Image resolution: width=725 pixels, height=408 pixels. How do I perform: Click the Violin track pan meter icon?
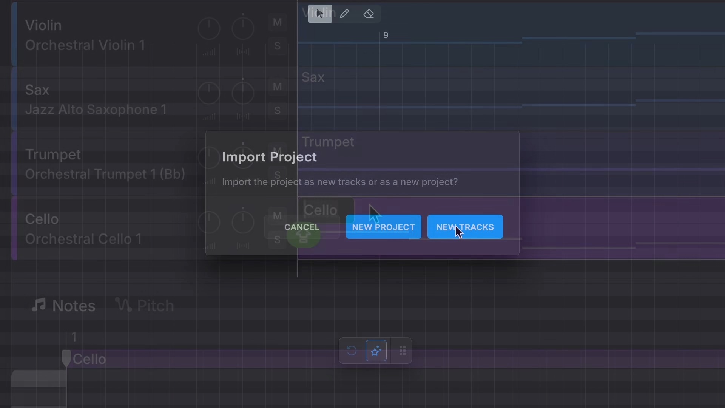click(x=243, y=52)
